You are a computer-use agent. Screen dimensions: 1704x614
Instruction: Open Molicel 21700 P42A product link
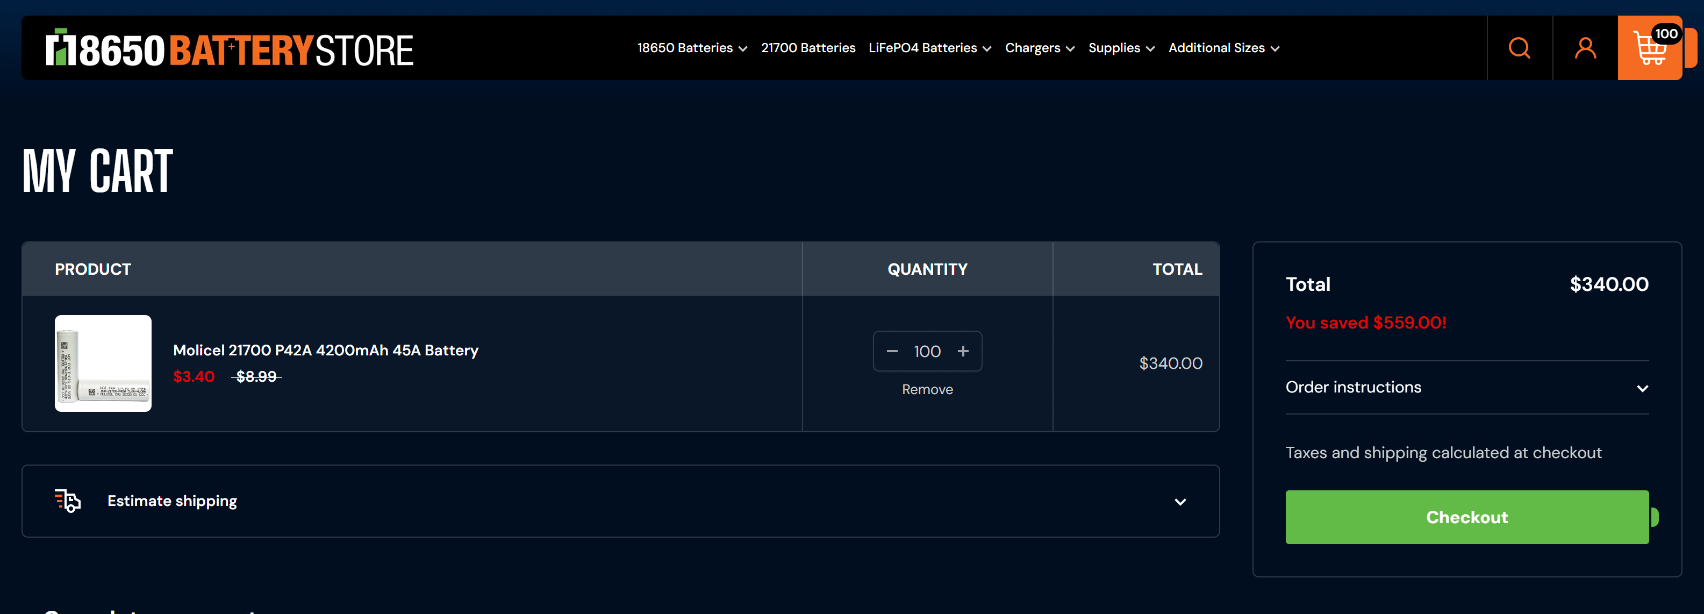click(x=325, y=350)
